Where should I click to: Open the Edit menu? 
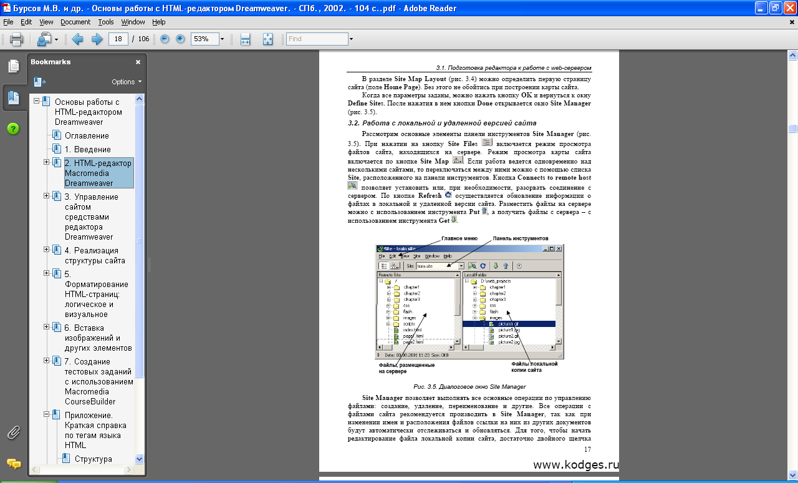point(26,22)
